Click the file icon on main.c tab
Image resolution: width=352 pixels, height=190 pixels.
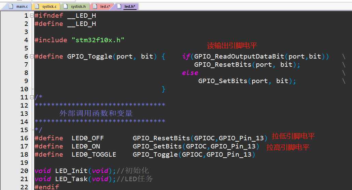pyautogui.click(x=11, y=6)
